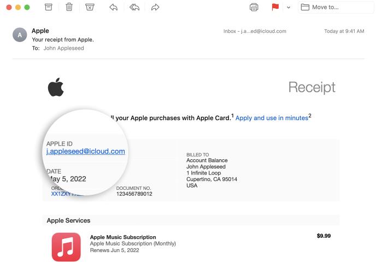
Task: Click '1 Infinite Loop' address line
Action: tap(204, 173)
